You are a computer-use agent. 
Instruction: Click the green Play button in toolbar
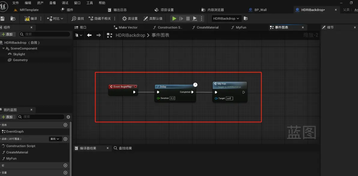pos(174,19)
